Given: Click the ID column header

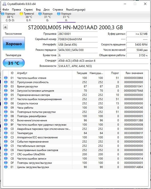Looking at the screenshot, I should pos(12,73).
